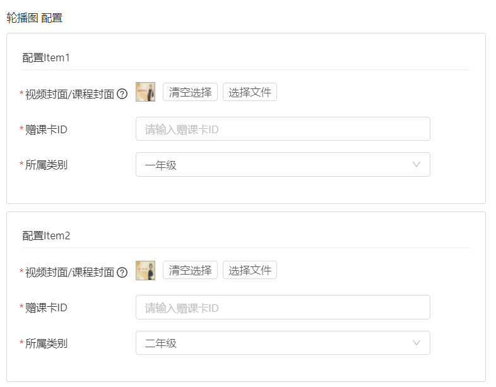This screenshot has width=496, height=387.
Task: Open the Item1 cover image thumbnail
Action: tap(145, 92)
